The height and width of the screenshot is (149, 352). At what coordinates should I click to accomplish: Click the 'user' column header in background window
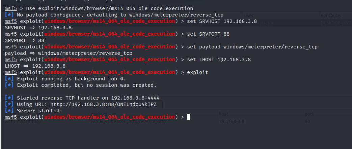point(248,15)
